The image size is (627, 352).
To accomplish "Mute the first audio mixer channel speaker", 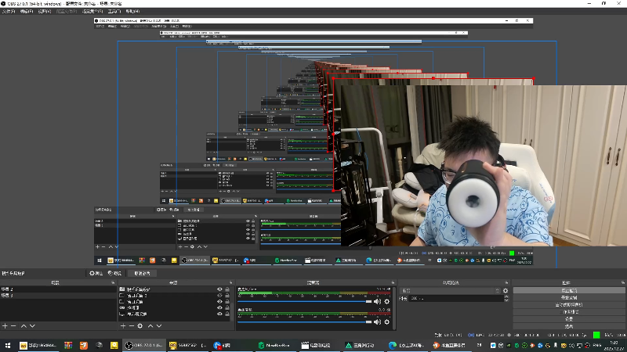I will tap(377, 301).
